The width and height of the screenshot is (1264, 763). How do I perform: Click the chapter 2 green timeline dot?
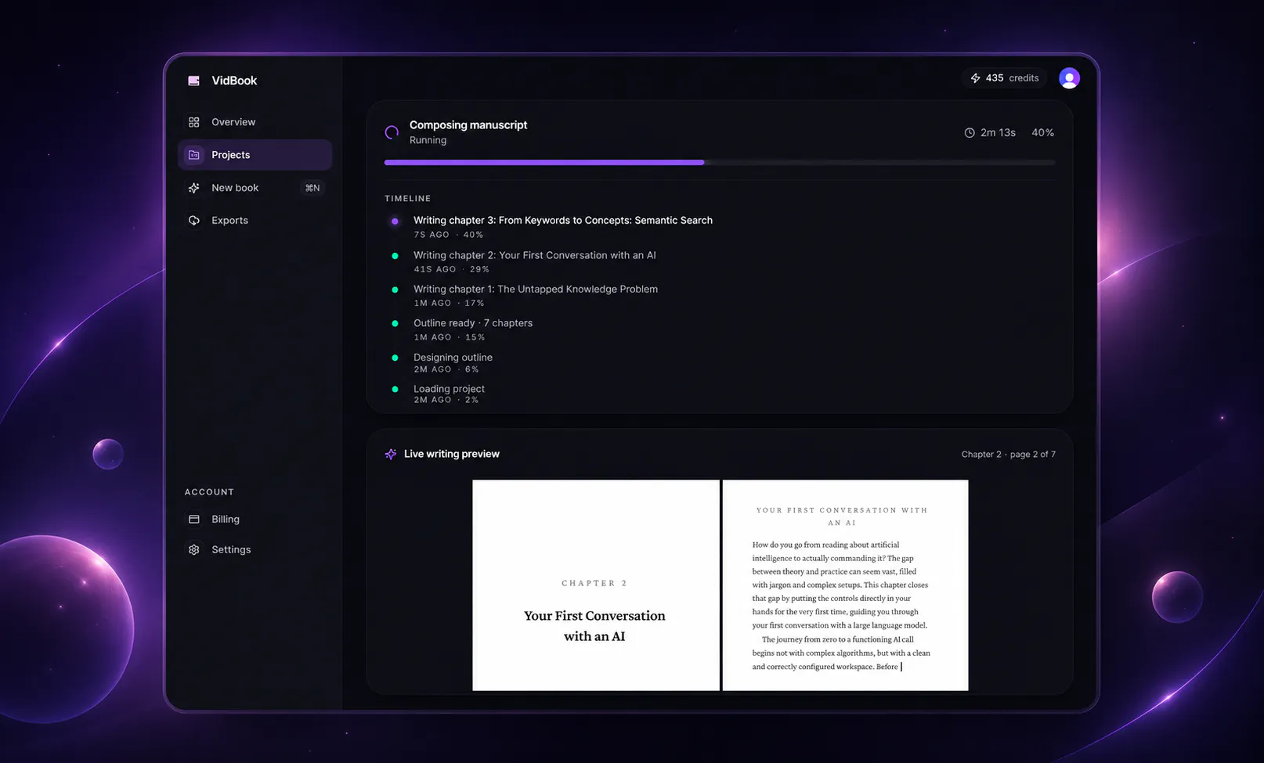coord(395,256)
